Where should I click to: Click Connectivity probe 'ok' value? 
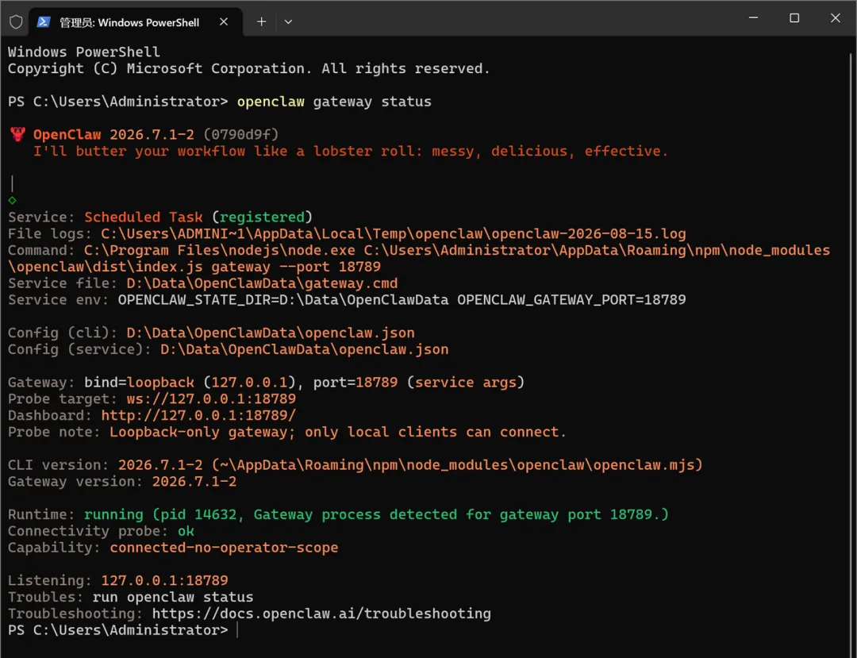(186, 531)
